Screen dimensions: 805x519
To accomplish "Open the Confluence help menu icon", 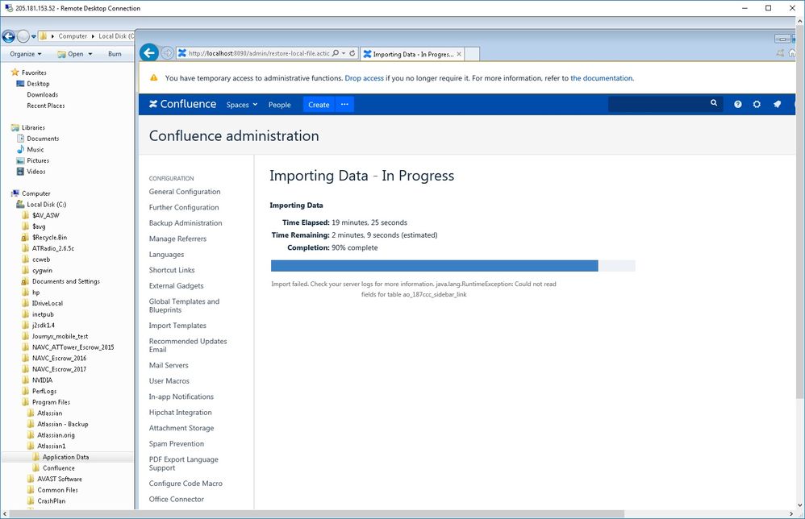I will point(738,104).
